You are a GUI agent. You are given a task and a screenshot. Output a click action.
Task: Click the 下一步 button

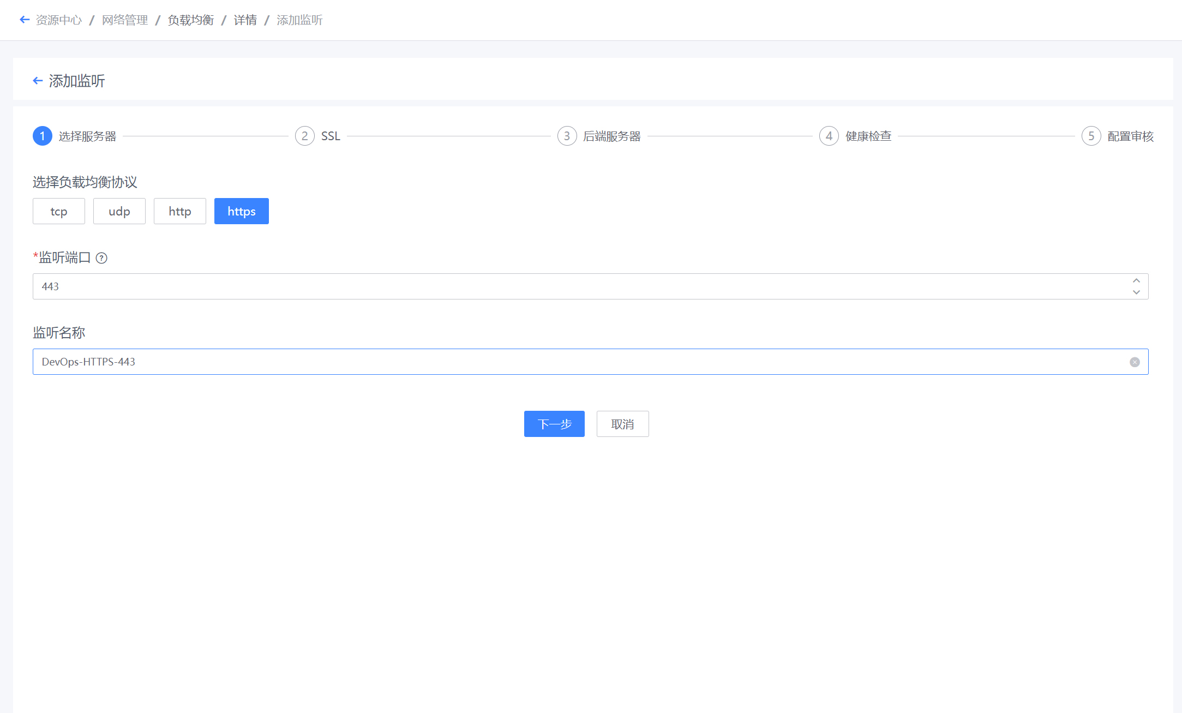554,424
